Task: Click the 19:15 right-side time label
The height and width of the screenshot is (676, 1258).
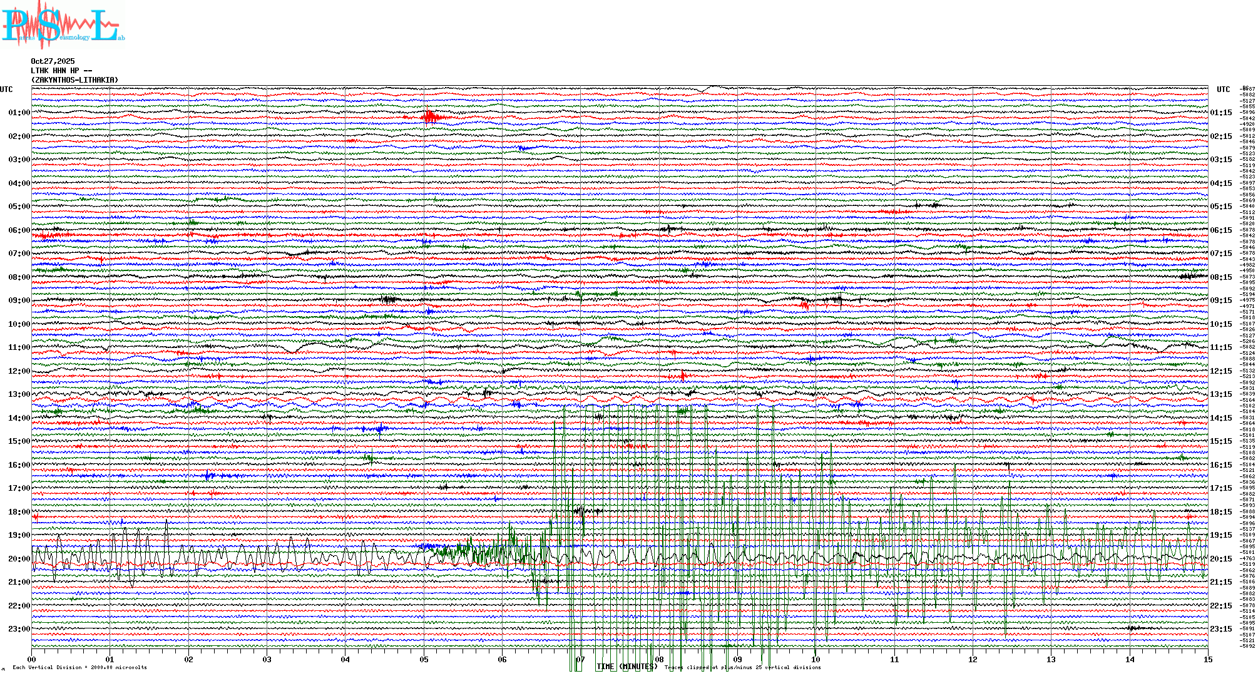Action: pos(1220,535)
